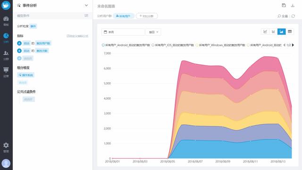Image resolution: width=302 pixels, height=170 pixels.
Task: Click the custom metric formula link
Action: (x=77, y=36)
